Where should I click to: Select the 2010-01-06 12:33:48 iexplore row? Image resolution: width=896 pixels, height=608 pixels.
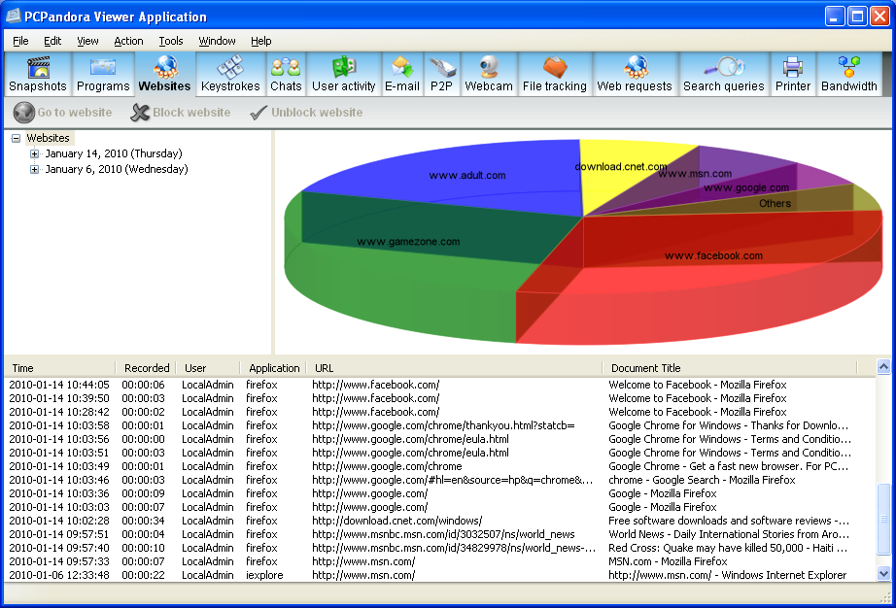440,575
